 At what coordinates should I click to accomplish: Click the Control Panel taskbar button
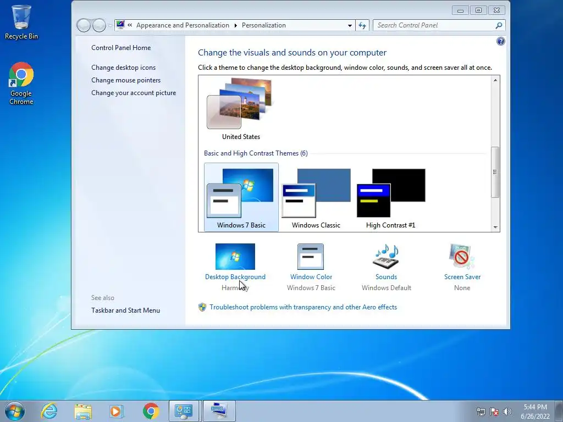pos(184,411)
